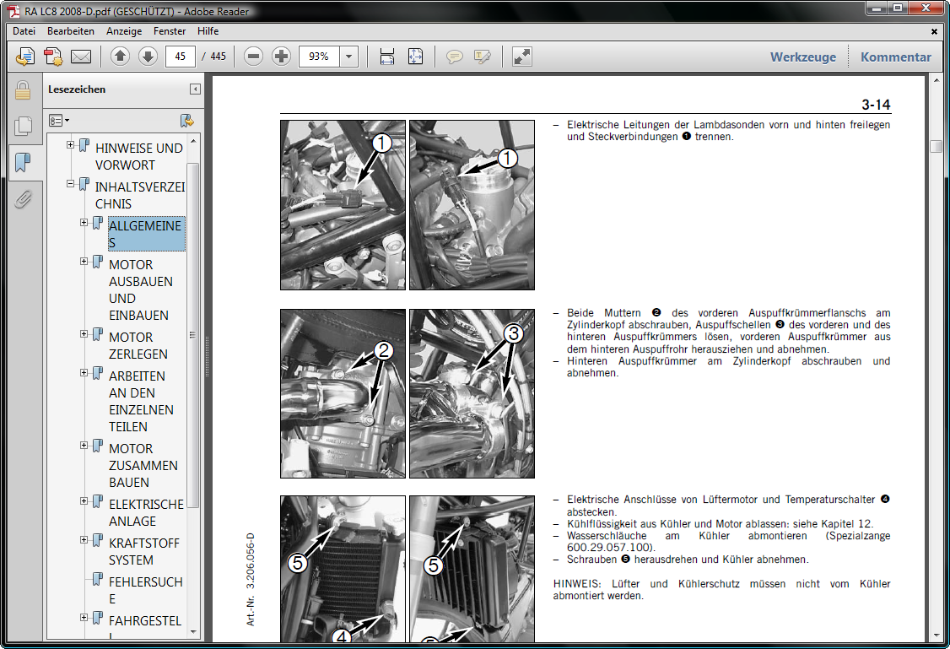Open the Fenster menu

click(x=170, y=31)
